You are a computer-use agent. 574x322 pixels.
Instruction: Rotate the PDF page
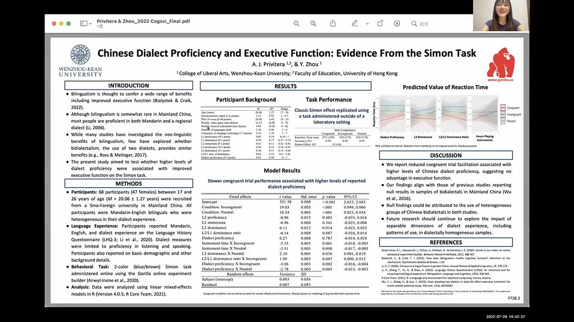(x=379, y=23)
